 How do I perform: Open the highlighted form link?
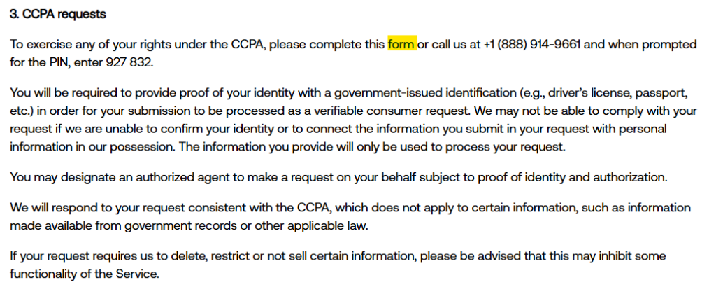click(x=401, y=45)
